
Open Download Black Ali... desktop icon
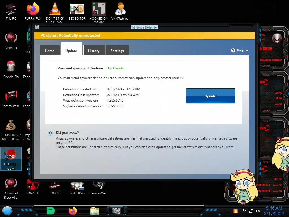11,188
